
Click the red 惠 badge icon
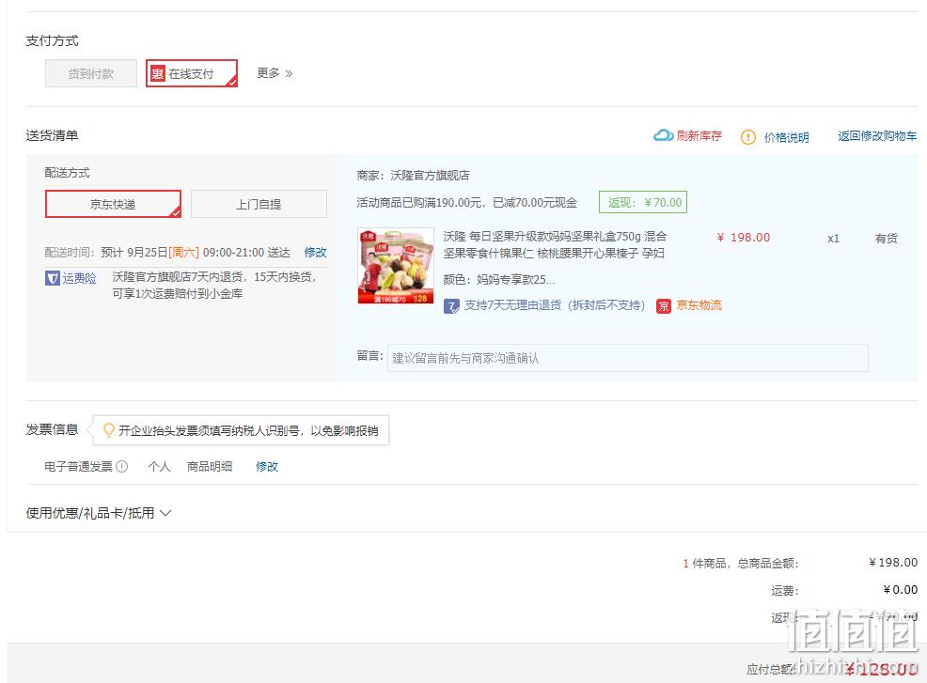[157, 73]
